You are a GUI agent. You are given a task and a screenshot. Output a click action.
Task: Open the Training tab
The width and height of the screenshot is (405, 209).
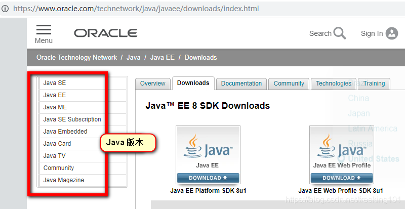click(x=374, y=83)
